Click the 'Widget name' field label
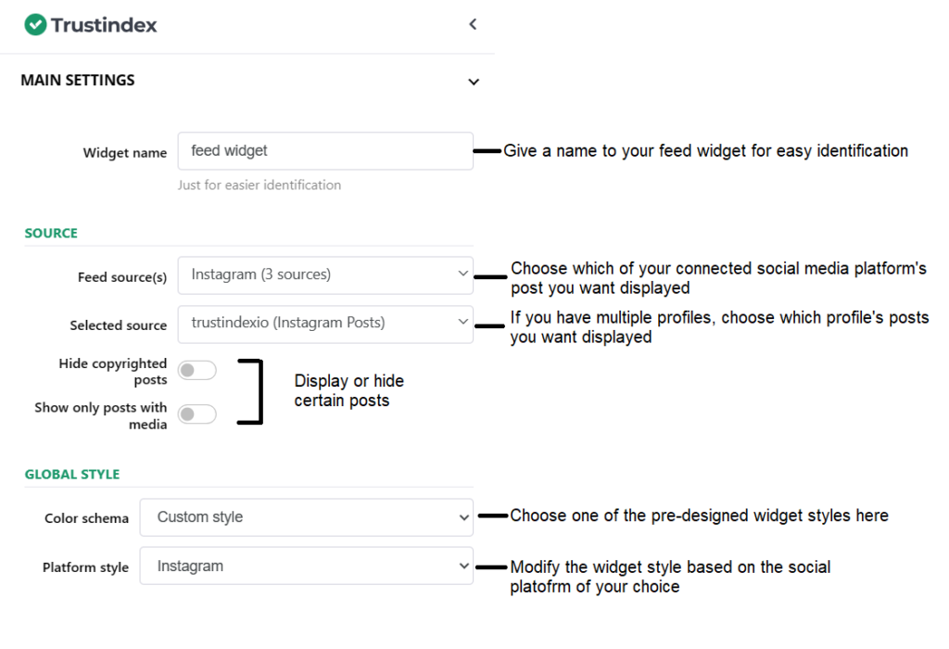The height and width of the screenshot is (649, 949). coord(125,153)
